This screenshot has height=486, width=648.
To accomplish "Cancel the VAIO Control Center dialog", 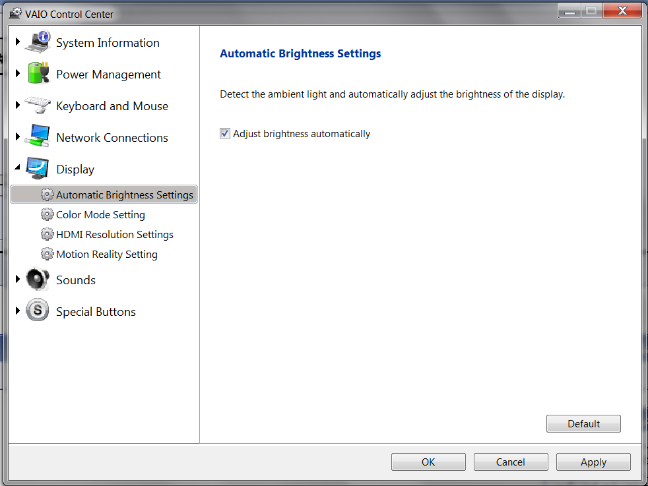I will coord(511,462).
